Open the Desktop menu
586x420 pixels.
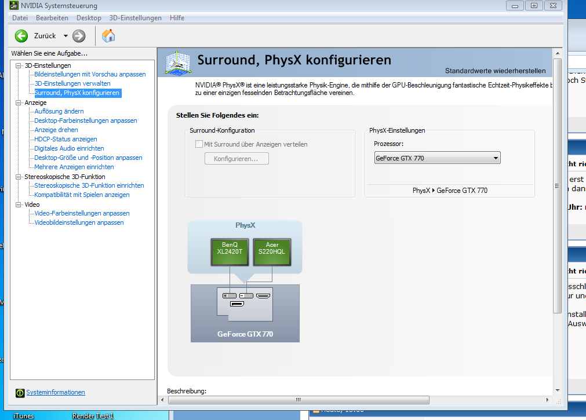[89, 18]
